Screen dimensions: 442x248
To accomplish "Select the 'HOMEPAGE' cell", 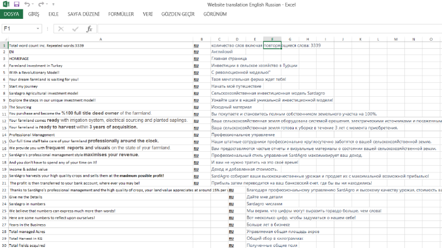I will tap(101, 58).
